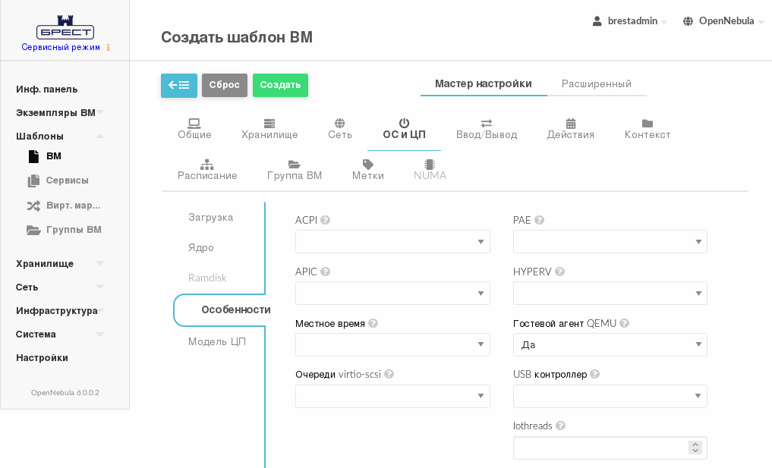The height and width of the screenshot is (468, 772).
Task: Click the Iothreads number input field
Action: 600,448
